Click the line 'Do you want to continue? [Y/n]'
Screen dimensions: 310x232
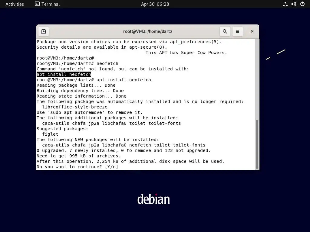(77, 167)
